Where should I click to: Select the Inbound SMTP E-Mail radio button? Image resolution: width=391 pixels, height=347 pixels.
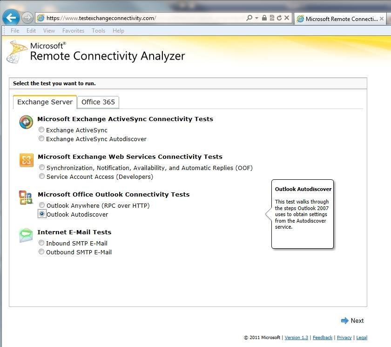[x=41, y=243]
